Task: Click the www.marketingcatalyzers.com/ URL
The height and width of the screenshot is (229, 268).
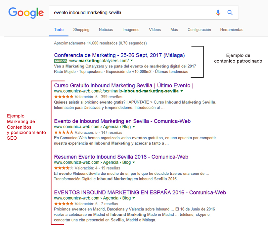Action: (x=99, y=61)
